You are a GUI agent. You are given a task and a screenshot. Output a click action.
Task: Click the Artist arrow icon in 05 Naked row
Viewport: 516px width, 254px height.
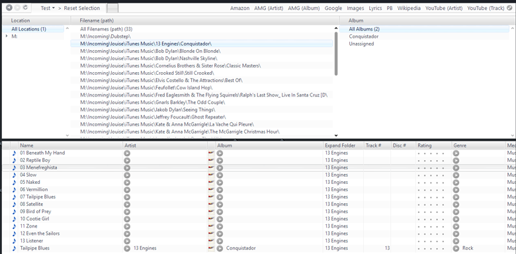click(x=127, y=183)
